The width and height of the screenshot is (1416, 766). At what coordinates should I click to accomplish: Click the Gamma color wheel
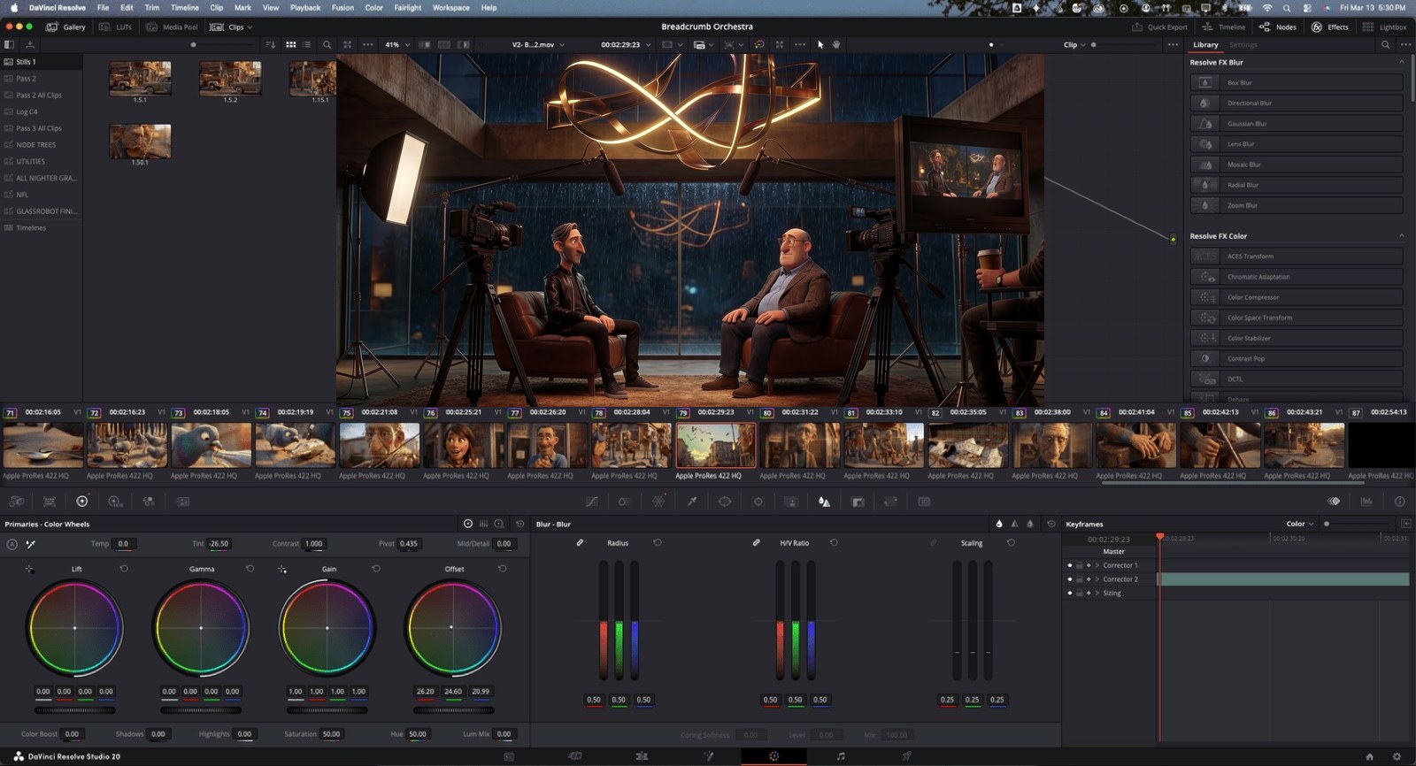(x=201, y=628)
